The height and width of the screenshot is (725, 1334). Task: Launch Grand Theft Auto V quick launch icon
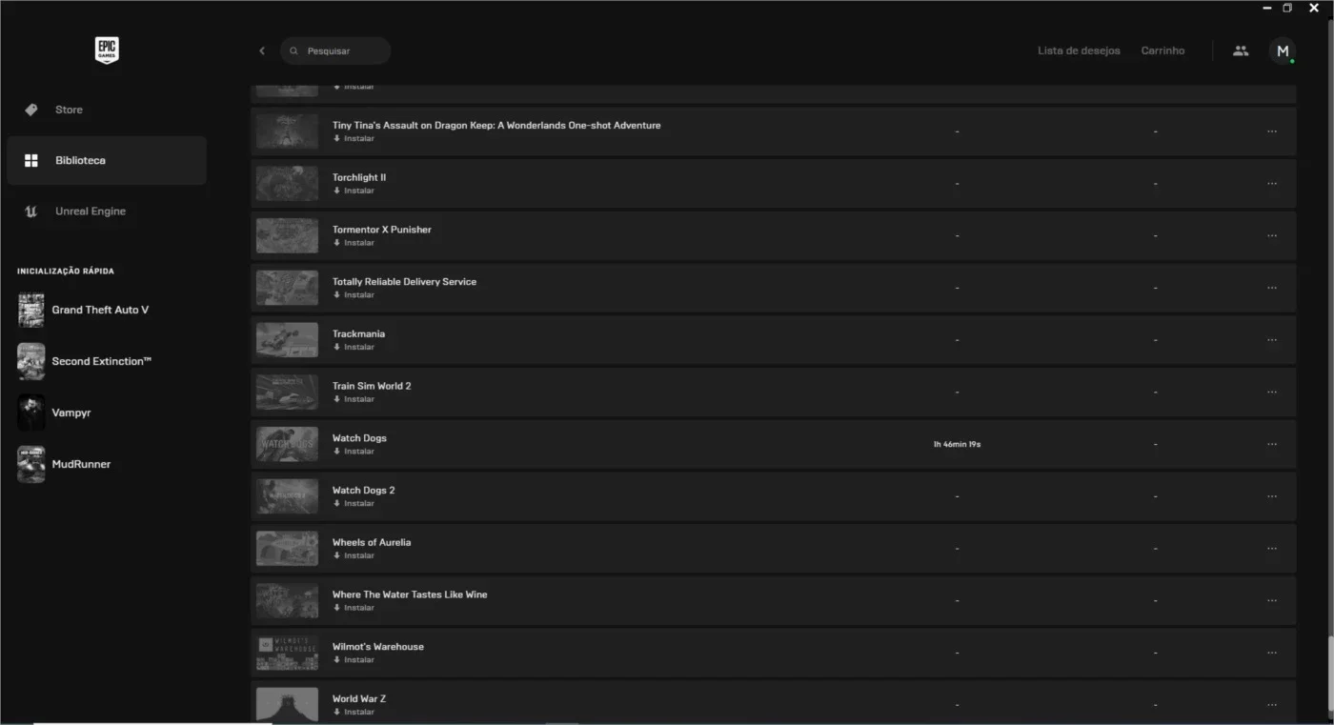(30, 311)
